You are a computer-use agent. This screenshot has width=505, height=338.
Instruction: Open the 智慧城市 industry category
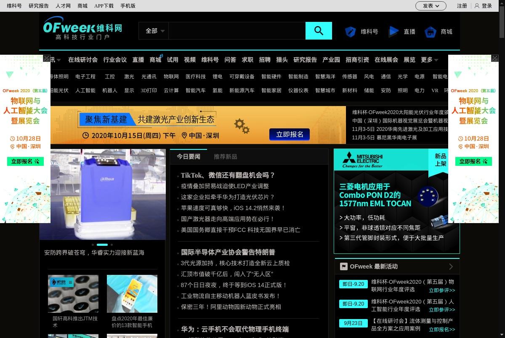pyautogui.click(x=325, y=90)
